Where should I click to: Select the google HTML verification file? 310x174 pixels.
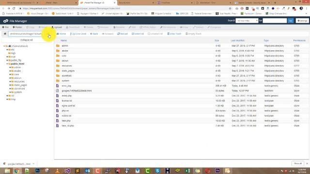click(x=182, y=91)
